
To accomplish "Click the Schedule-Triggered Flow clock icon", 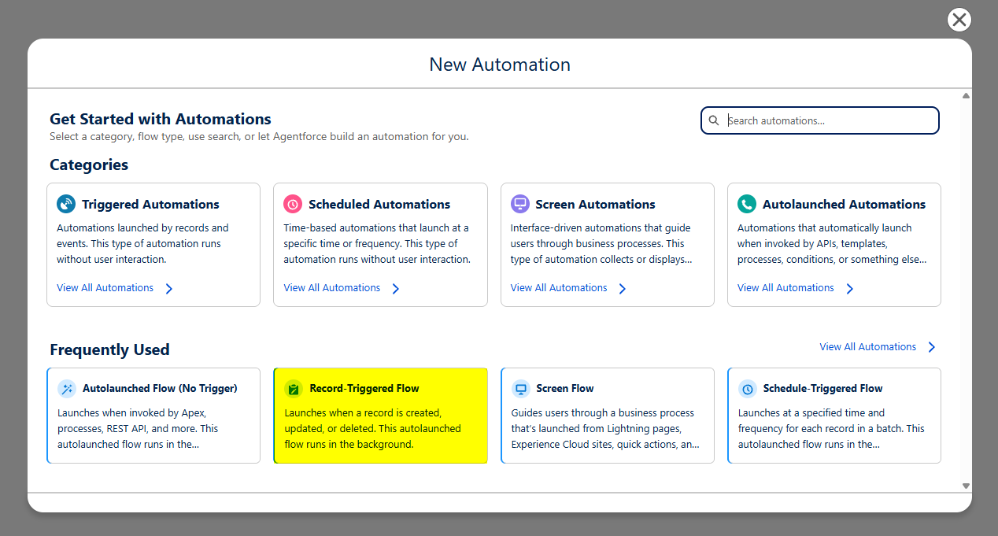I will point(747,388).
